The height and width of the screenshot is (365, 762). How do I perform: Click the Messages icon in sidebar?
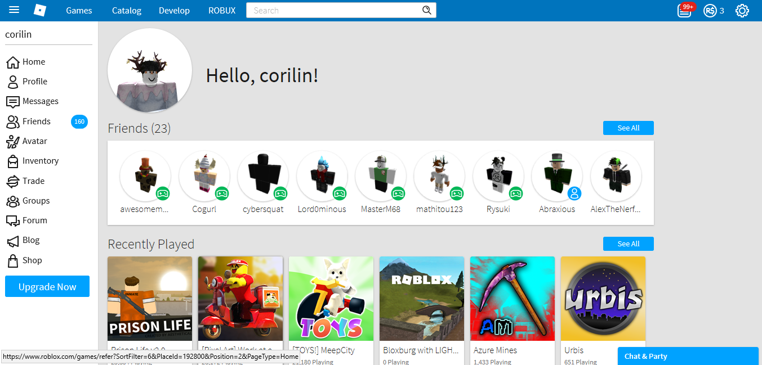coord(13,102)
